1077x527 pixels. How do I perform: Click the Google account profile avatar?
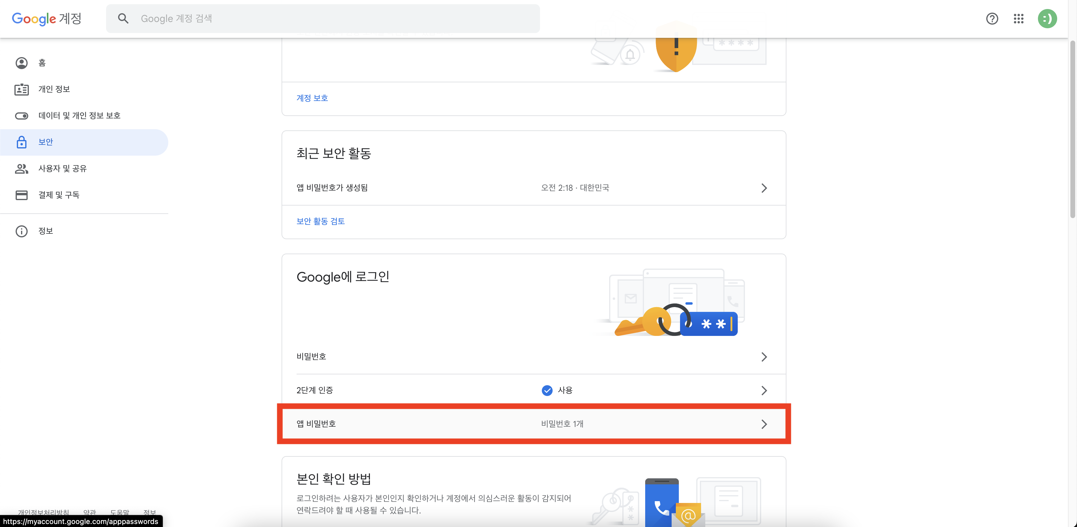pyautogui.click(x=1048, y=19)
